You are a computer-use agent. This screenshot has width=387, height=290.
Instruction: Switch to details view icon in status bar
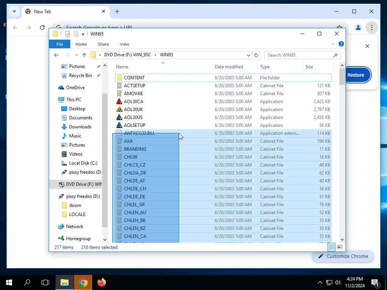[331, 247]
